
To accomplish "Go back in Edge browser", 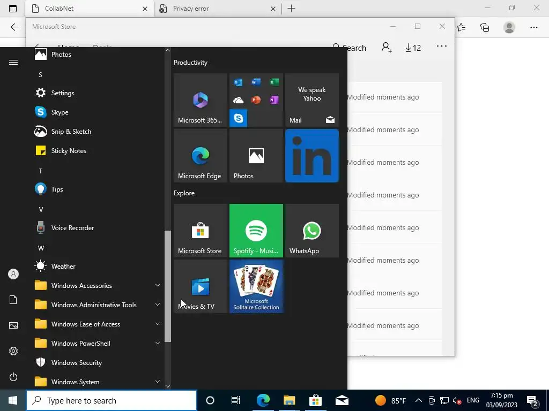I will click(x=14, y=27).
